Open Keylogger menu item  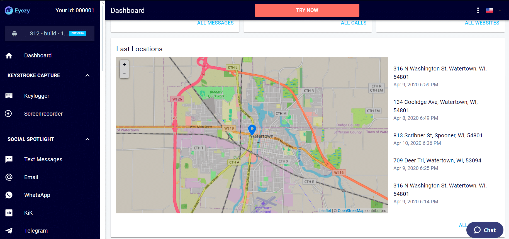pos(37,96)
